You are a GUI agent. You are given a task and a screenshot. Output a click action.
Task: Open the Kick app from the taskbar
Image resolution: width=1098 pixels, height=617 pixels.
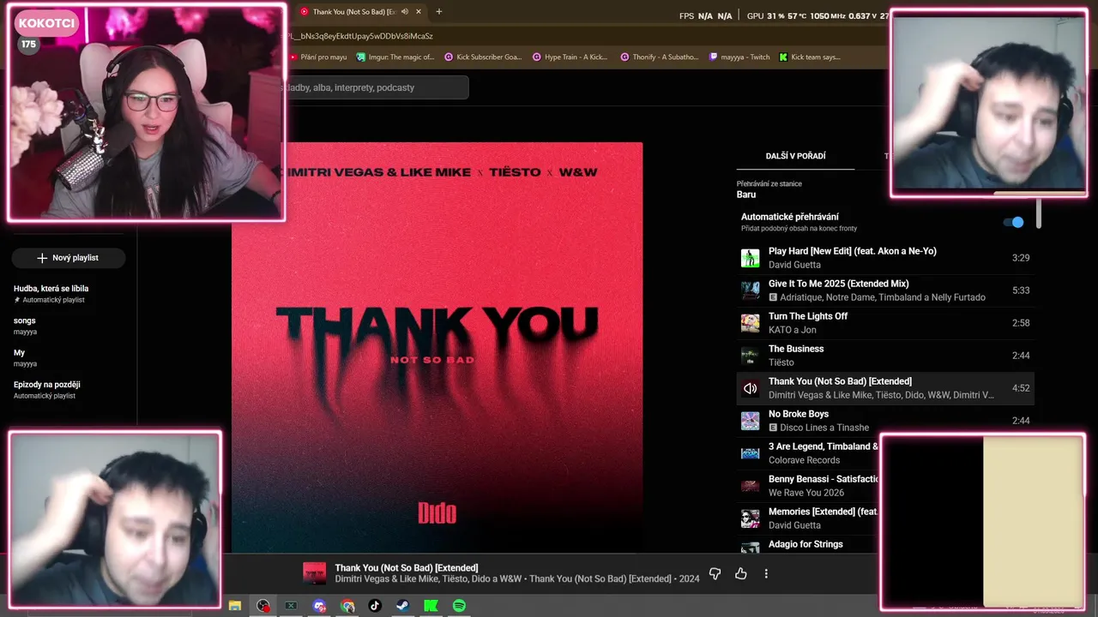pos(431,606)
